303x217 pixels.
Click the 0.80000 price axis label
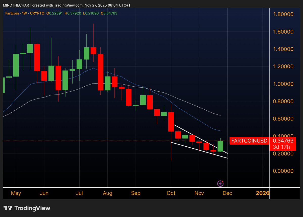pos(283,101)
